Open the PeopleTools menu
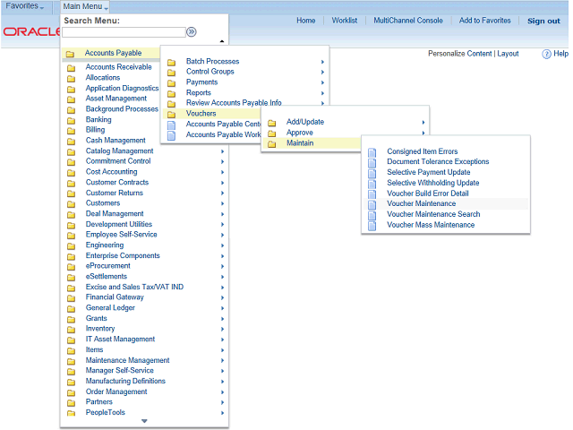The height and width of the screenshot is (430, 573). point(106,412)
